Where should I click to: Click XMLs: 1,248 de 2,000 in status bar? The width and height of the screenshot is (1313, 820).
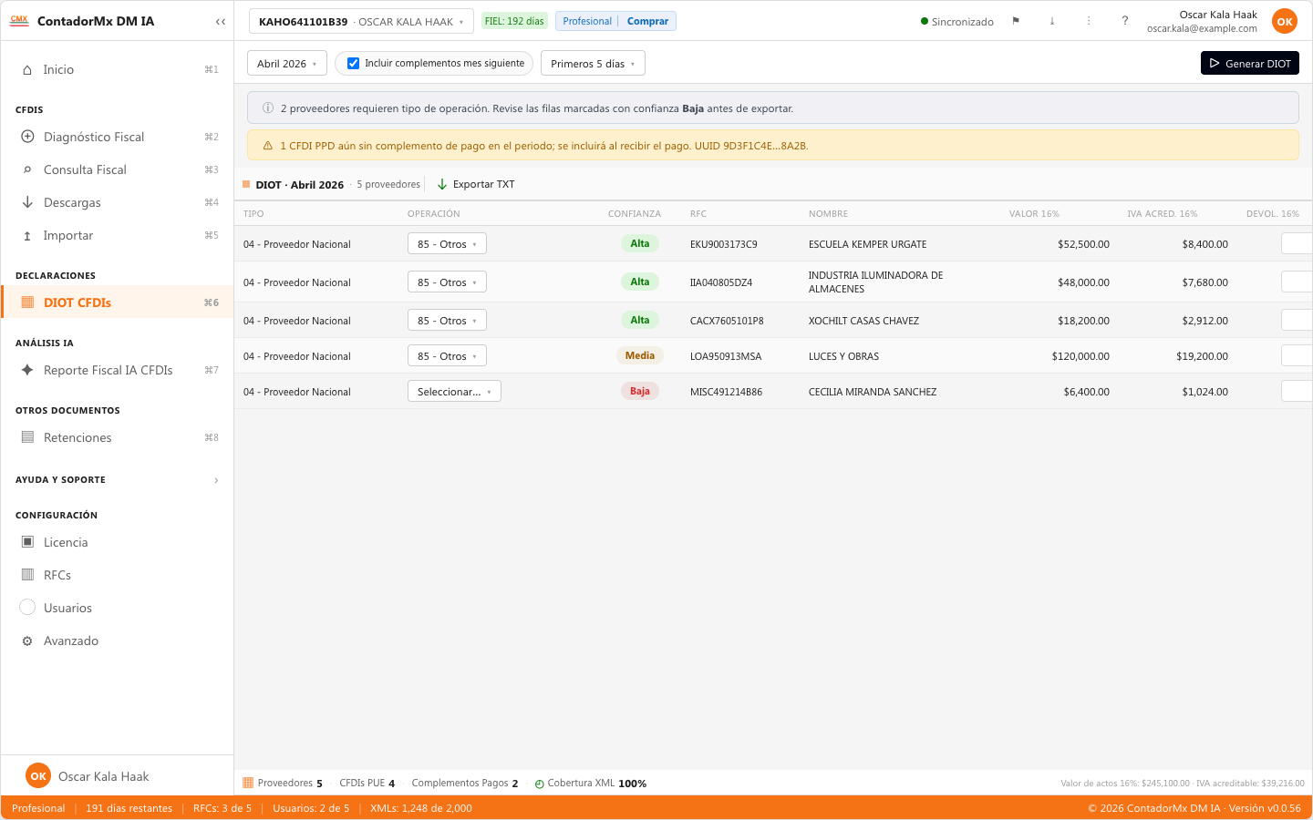421,808
